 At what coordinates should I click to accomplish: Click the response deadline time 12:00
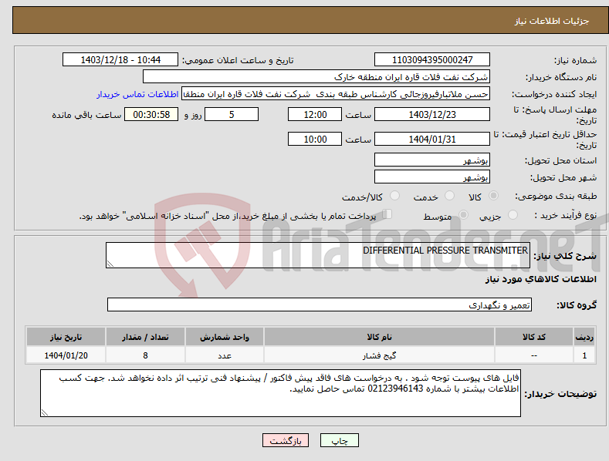315,114
